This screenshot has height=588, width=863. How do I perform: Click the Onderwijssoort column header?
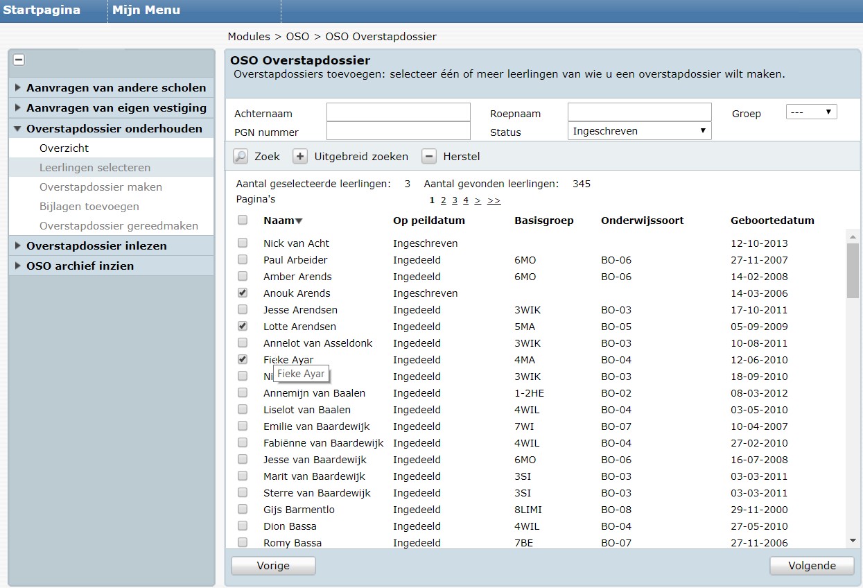click(x=643, y=220)
